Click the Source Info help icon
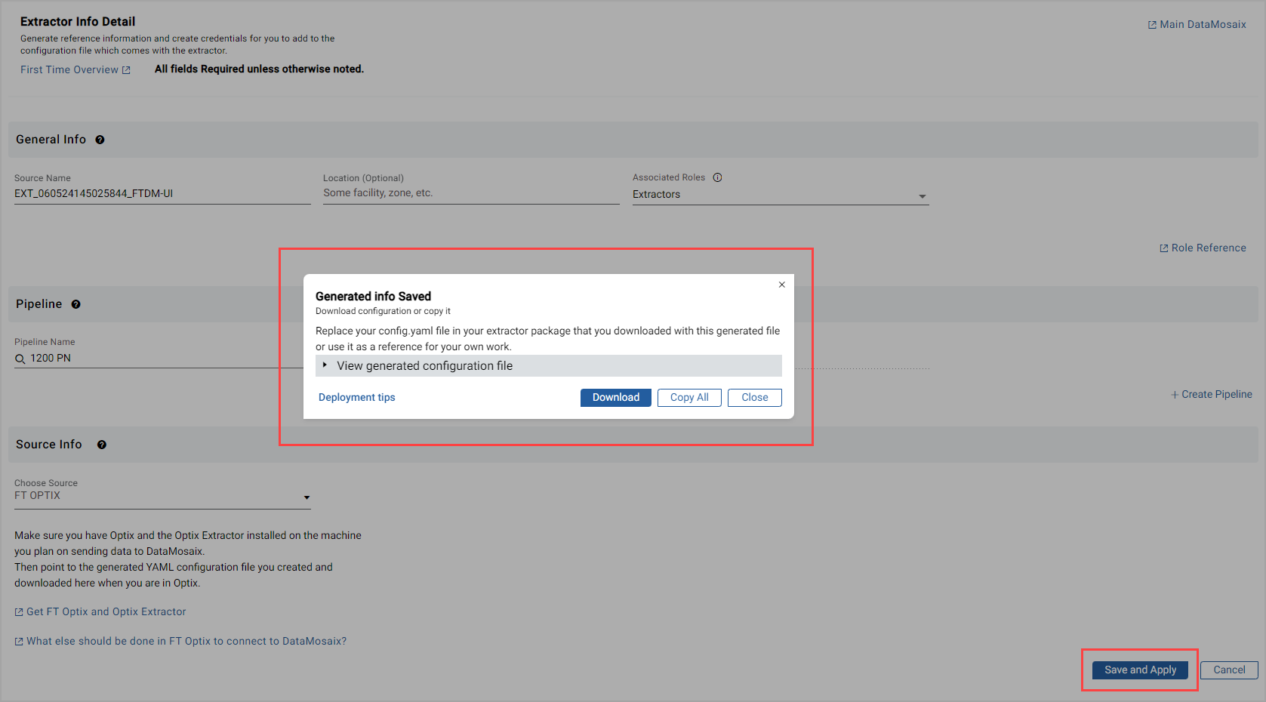1266x702 pixels. 102,445
